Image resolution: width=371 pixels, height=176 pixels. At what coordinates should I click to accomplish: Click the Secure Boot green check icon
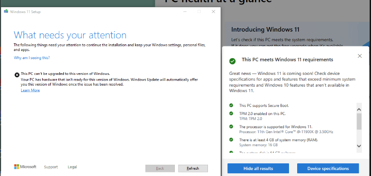[231, 105]
